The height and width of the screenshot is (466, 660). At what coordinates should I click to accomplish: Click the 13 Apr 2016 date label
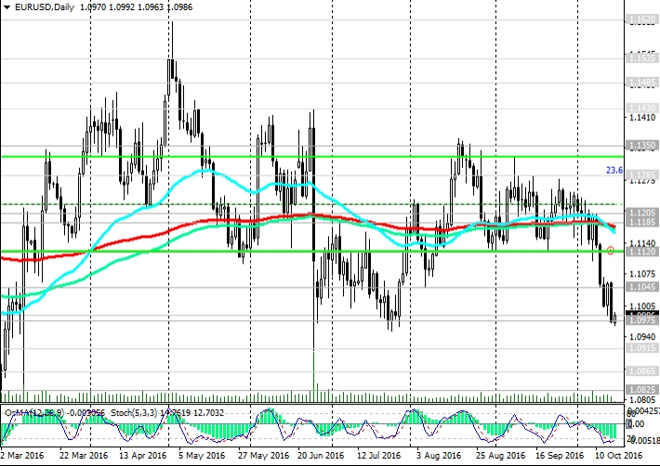tap(143, 456)
